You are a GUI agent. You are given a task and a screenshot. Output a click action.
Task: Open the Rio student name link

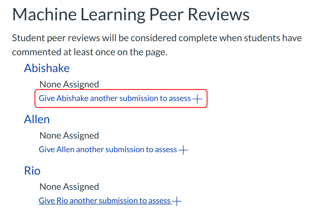click(x=32, y=171)
